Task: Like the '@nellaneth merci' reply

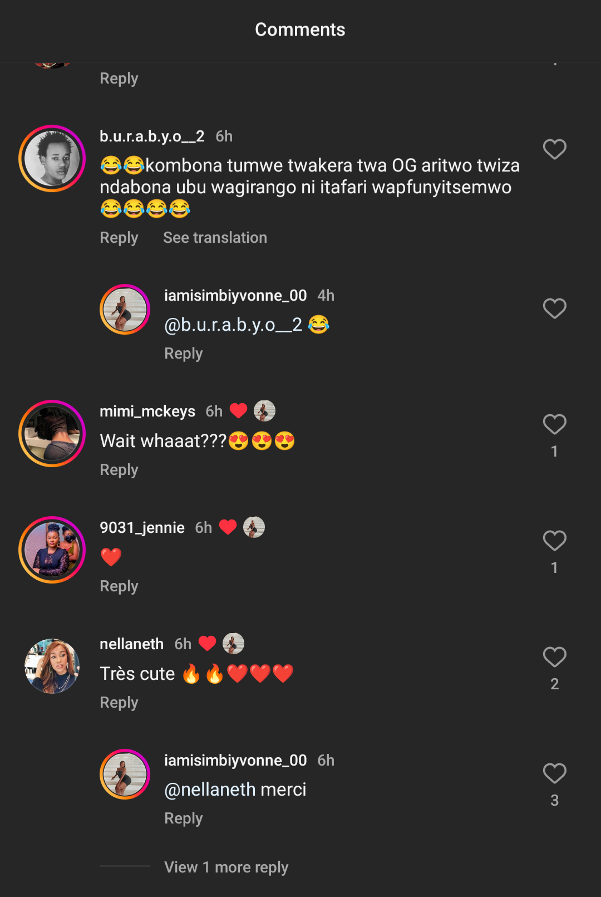Action: [554, 774]
